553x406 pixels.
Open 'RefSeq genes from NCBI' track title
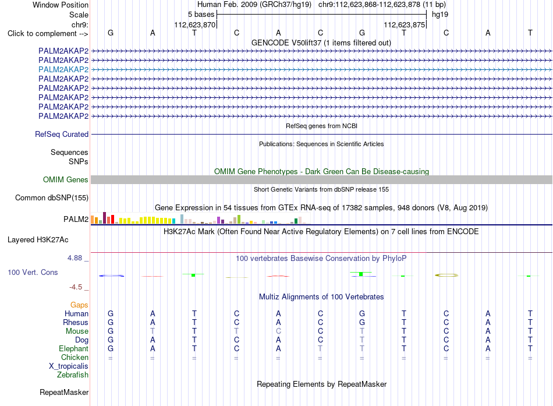click(321, 126)
